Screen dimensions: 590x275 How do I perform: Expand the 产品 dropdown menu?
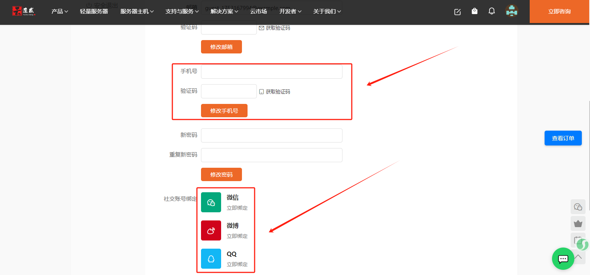pyautogui.click(x=60, y=12)
